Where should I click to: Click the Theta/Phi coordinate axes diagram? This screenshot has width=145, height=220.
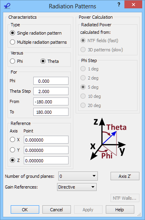108,139
